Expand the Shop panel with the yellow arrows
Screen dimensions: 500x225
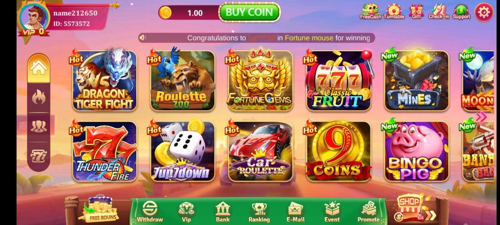click(431, 215)
